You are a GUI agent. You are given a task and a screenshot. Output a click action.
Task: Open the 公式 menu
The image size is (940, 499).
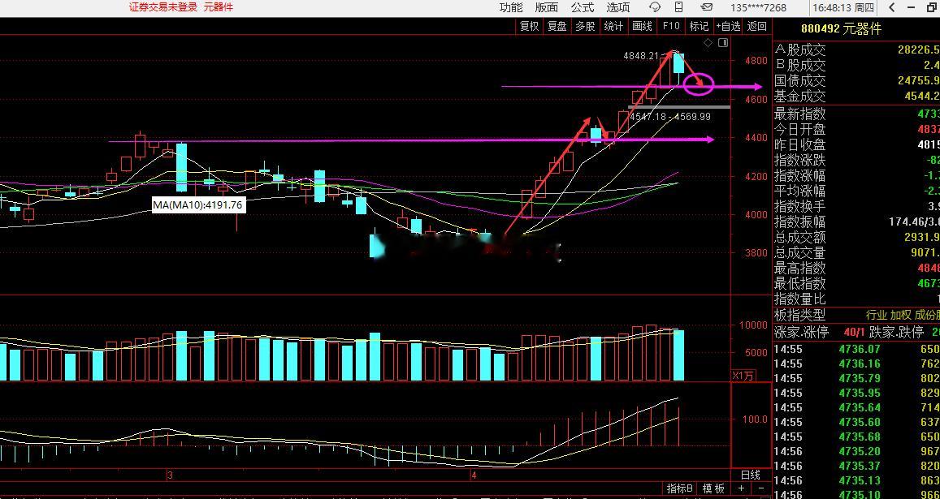click(x=582, y=7)
